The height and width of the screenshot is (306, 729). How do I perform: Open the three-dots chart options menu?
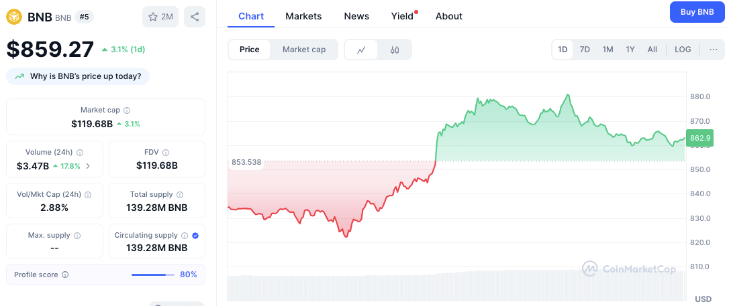pyautogui.click(x=714, y=50)
